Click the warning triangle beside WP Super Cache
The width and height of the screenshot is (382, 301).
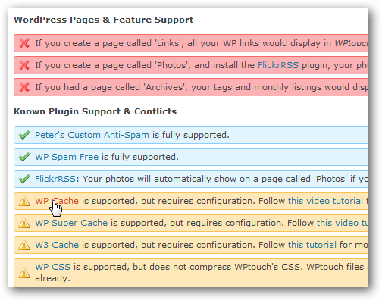(24, 223)
